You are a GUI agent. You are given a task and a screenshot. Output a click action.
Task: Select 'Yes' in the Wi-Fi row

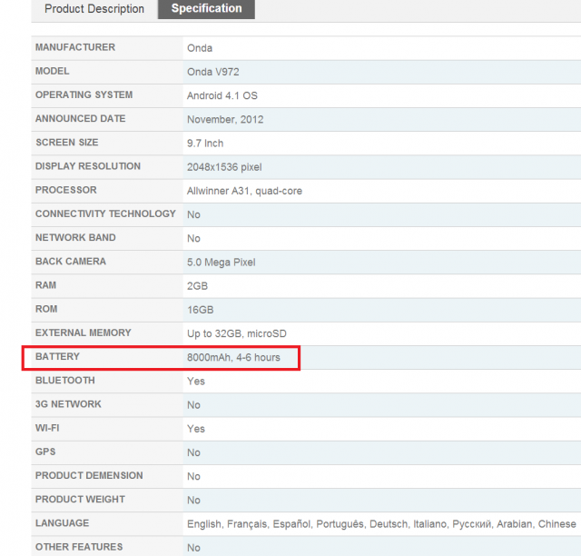(x=196, y=429)
